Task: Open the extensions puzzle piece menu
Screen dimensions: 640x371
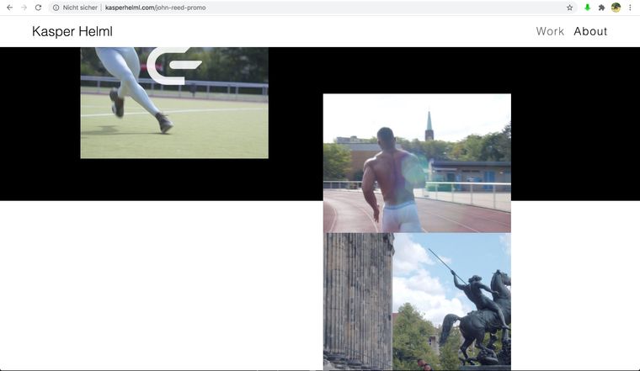Action: pos(601,8)
